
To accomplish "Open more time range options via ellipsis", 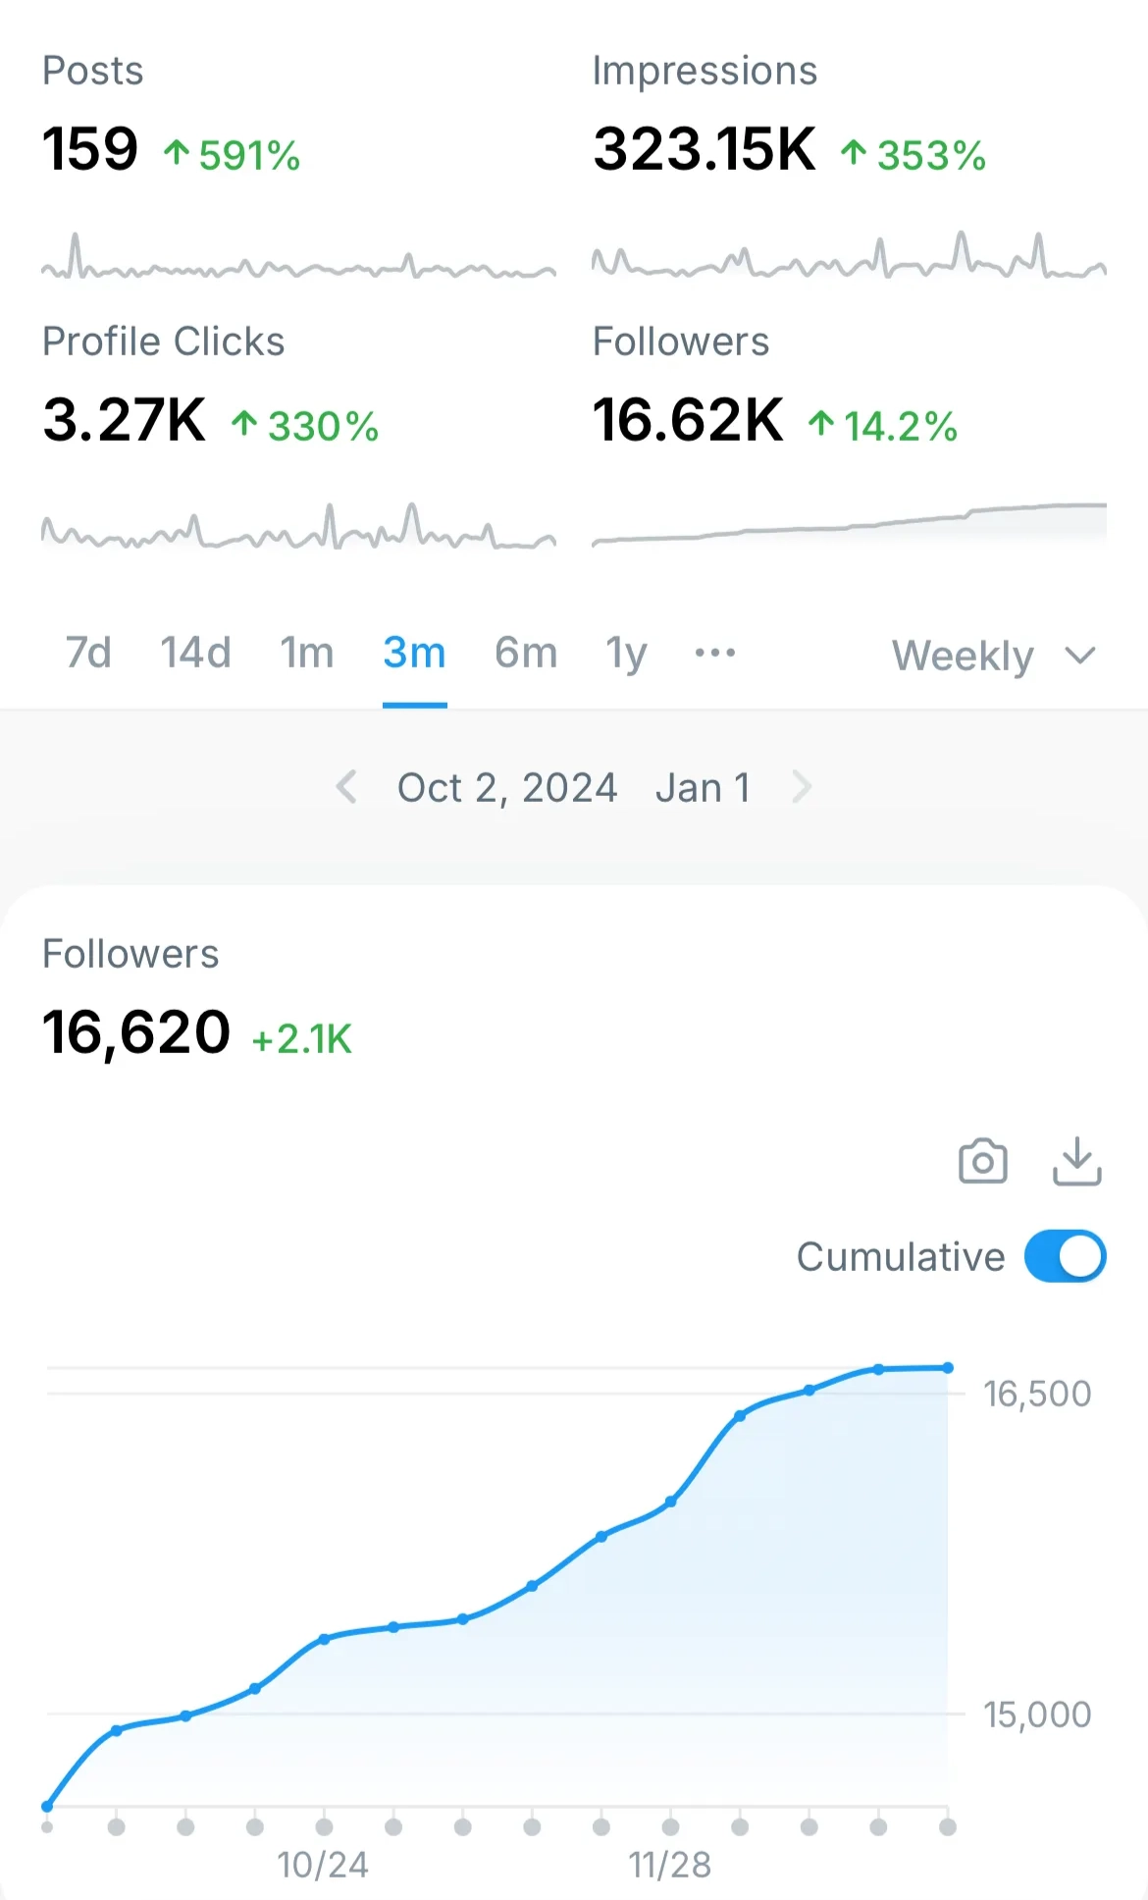I will point(714,652).
